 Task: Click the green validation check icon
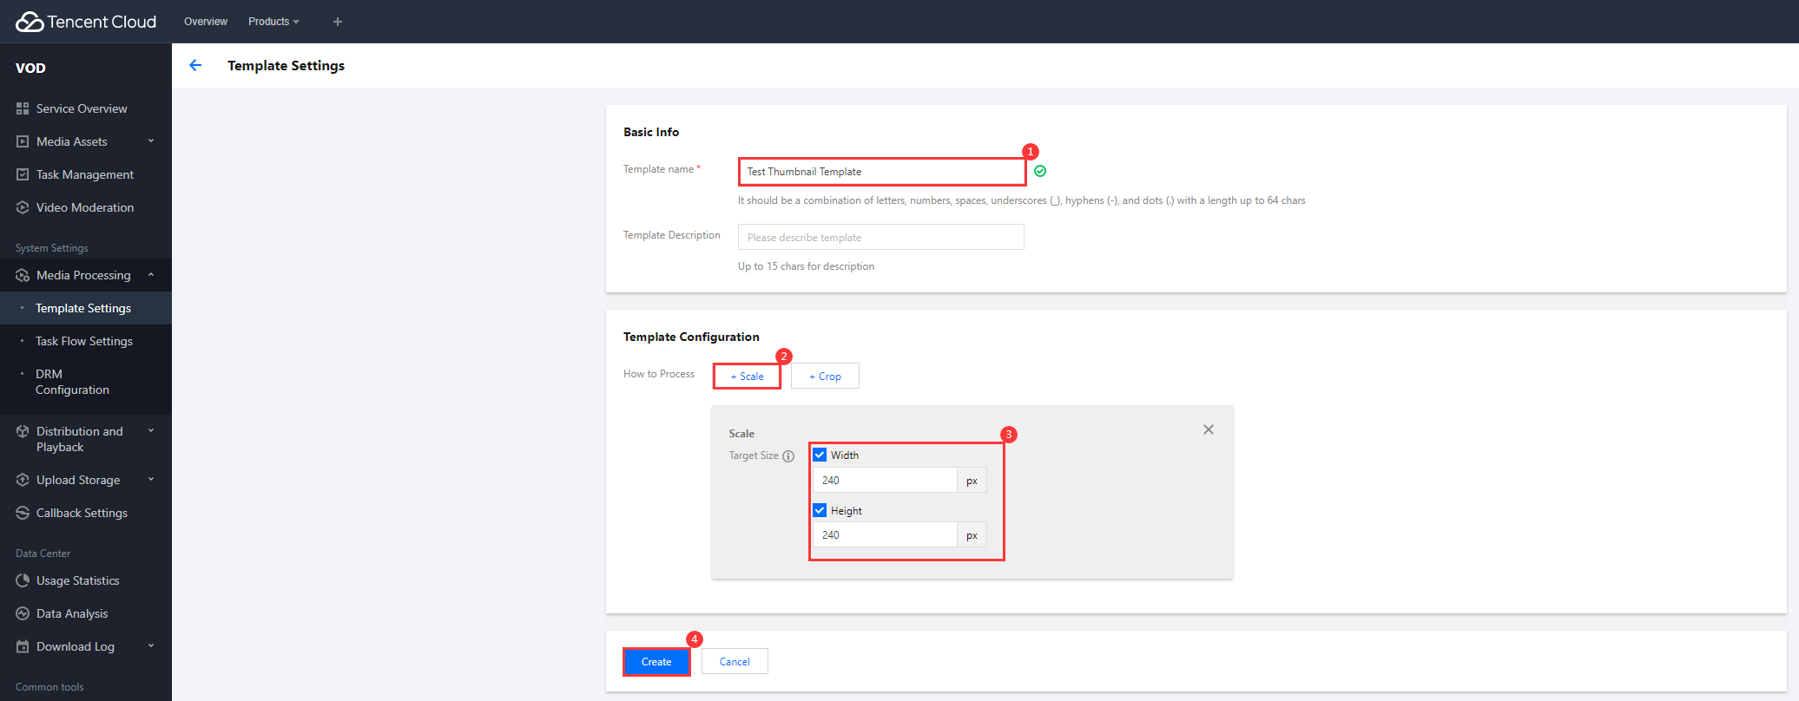pos(1040,171)
